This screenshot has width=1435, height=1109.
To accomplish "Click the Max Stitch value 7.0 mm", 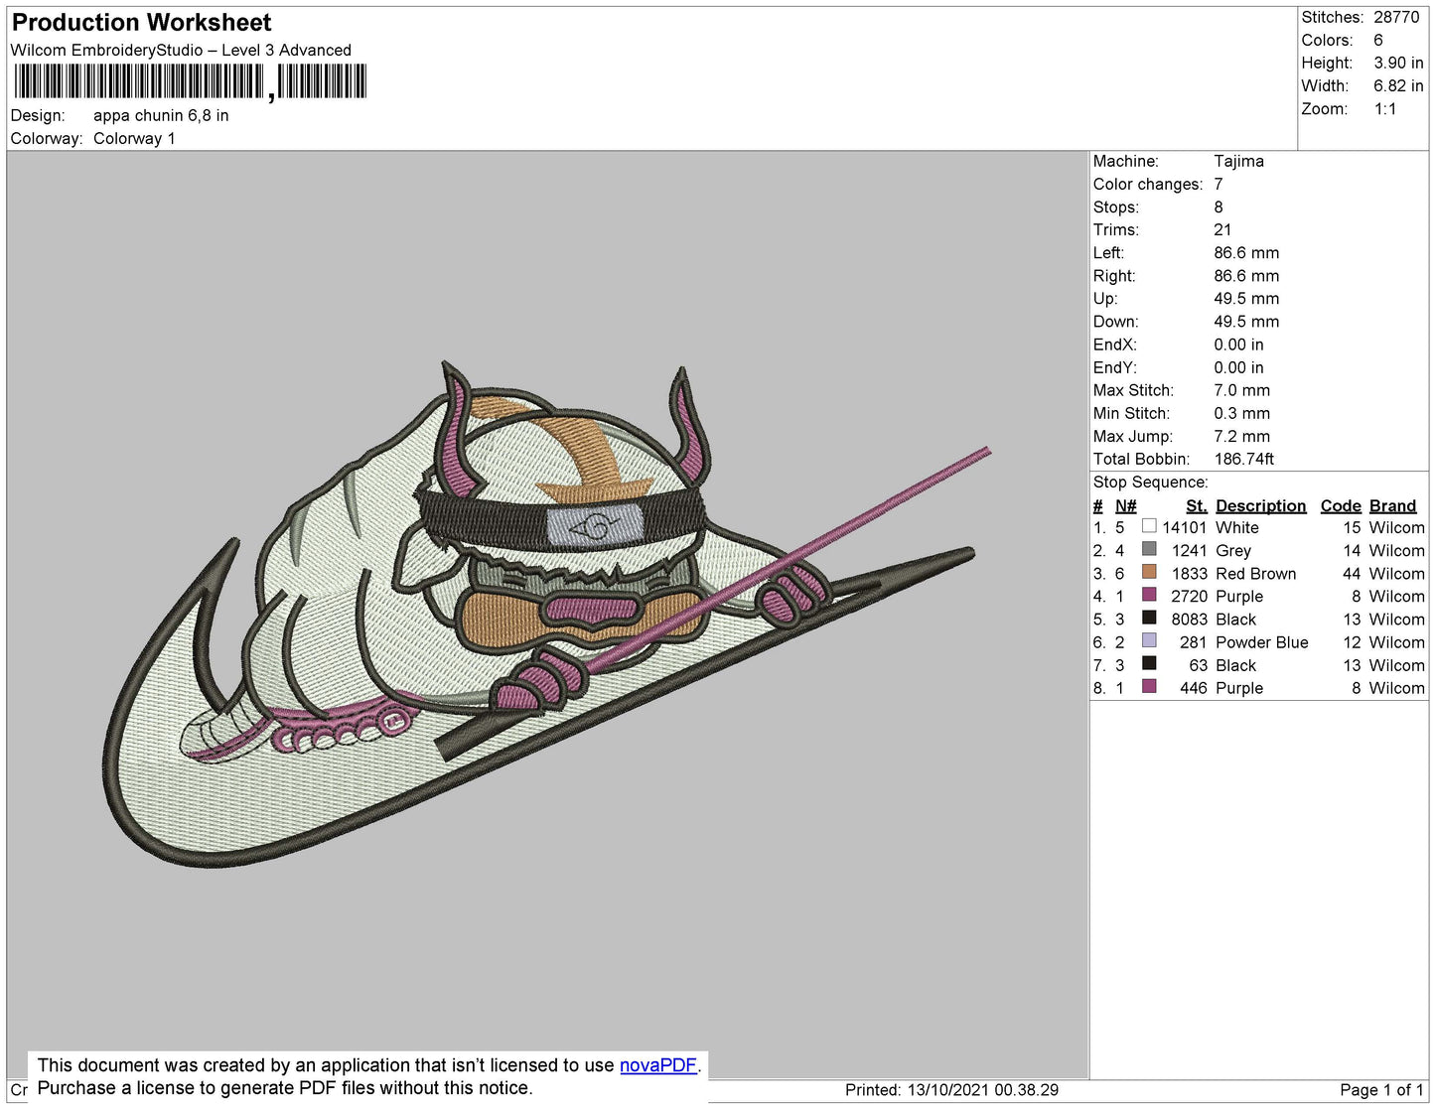I will (x=1241, y=390).
